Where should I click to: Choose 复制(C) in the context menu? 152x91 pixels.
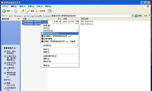click(x=60, y=52)
